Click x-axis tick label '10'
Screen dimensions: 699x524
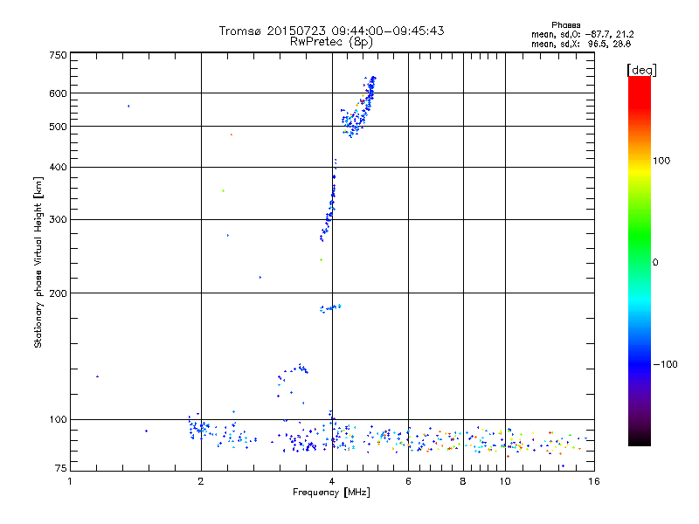pos(505,481)
